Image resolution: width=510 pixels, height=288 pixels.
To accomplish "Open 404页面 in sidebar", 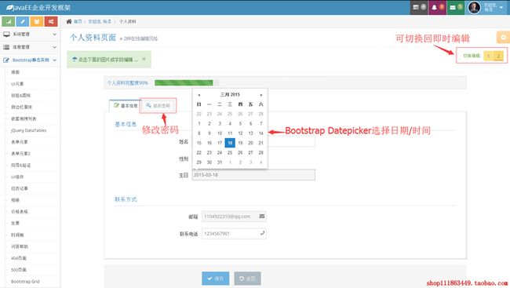I will pos(19,258).
